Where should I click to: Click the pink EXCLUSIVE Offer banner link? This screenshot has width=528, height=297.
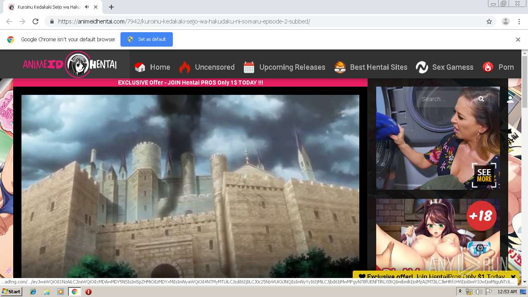coord(190,82)
